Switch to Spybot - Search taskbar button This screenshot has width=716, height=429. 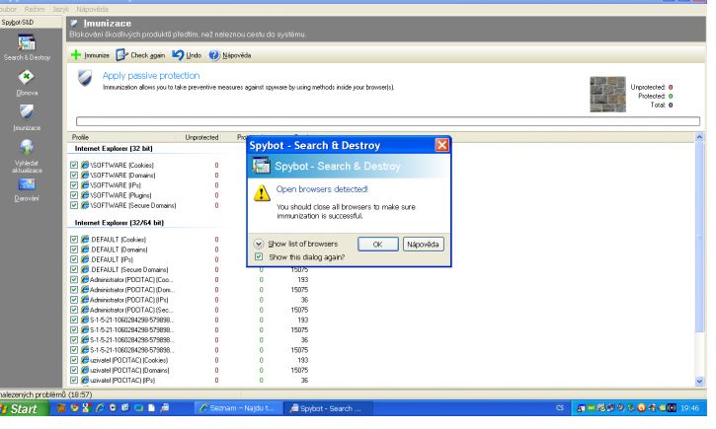327,408
